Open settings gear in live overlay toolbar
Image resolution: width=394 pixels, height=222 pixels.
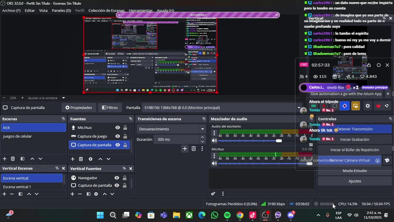pos(367,106)
